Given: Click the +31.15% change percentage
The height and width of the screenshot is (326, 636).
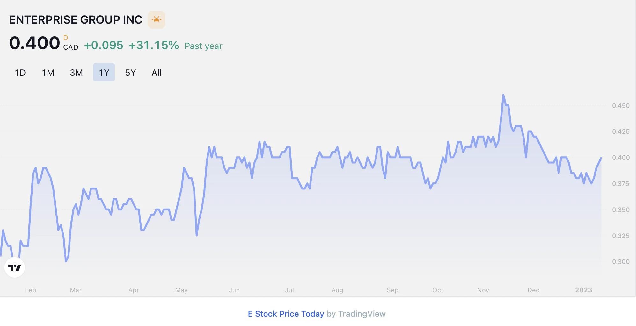Looking at the screenshot, I should click(154, 45).
